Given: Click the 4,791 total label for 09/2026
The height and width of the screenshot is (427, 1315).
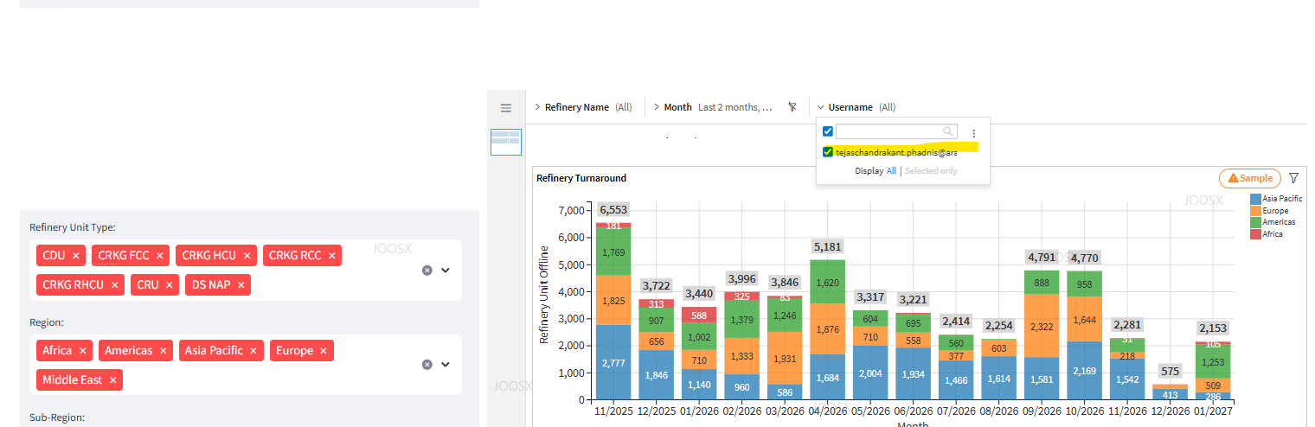Looking at the screenshot, I should 1042,258.
